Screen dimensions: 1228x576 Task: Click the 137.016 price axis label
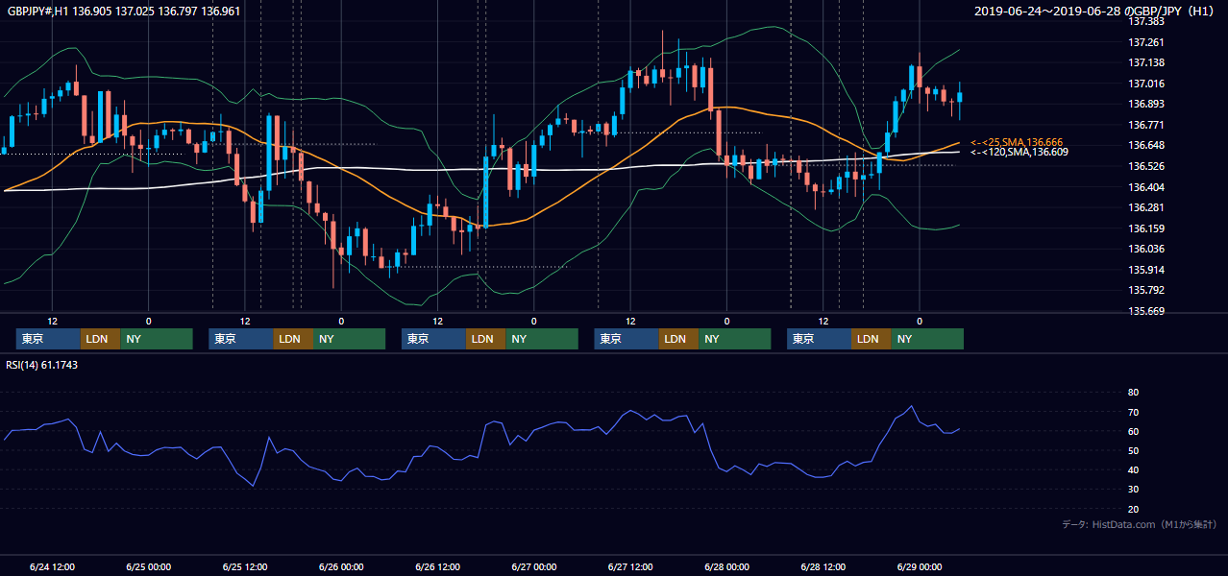[x=1146, y=84]
